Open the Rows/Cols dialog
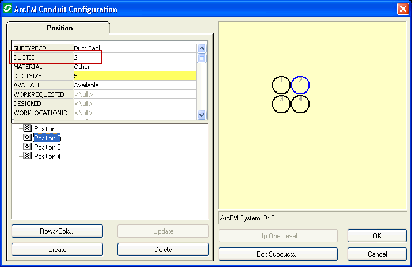 pos(57,231)
